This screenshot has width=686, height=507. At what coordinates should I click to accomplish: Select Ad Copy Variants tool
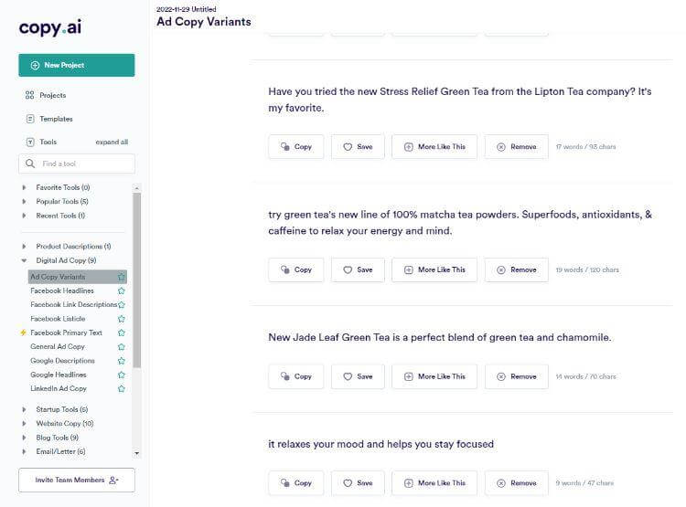pos(58,277)
